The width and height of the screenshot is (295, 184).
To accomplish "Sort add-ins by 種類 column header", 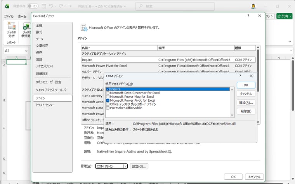I will point(245,48).
